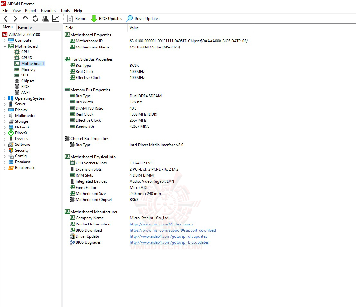Switch to the Menu tab
Image resolution: width=356 pixels, height=307 pixels.
7,27
